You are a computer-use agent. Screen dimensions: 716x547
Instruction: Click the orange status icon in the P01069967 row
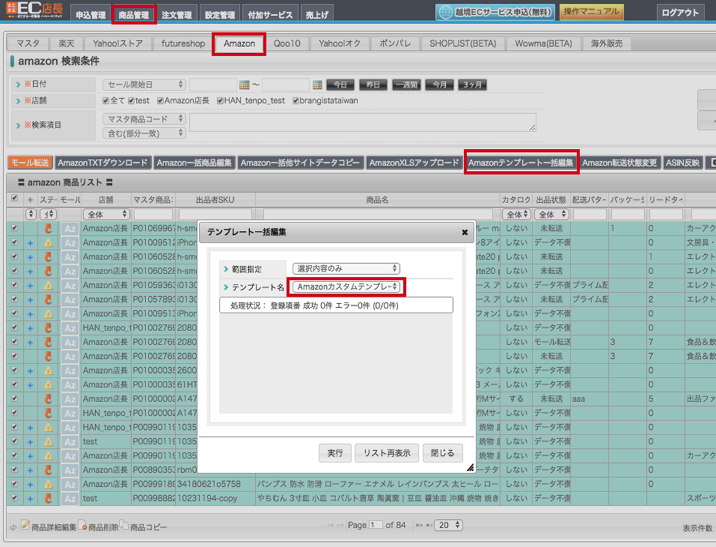pos(48,228)
